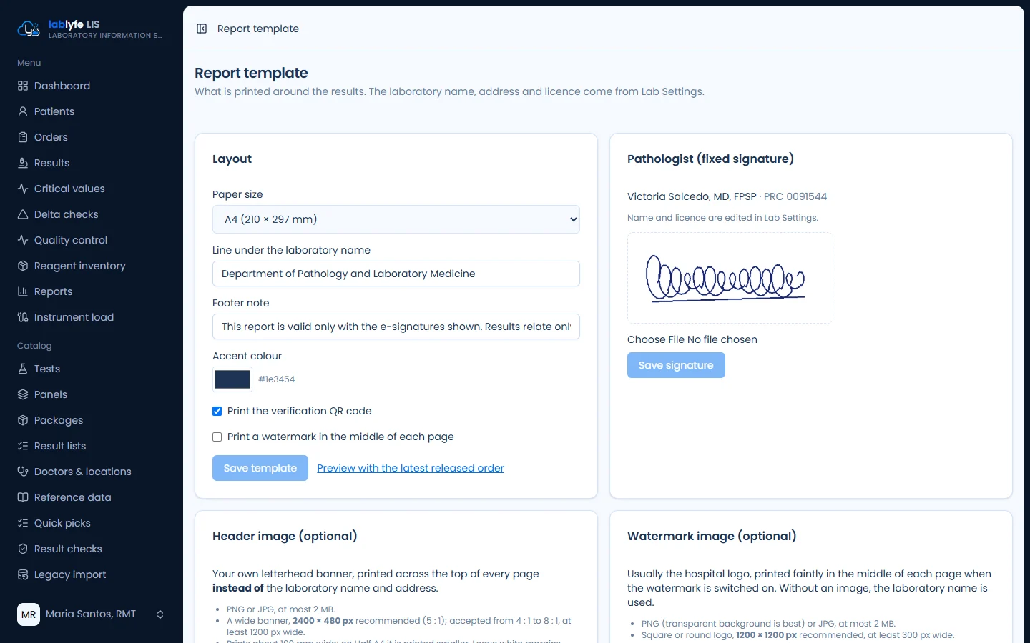The width and height of the screenshot is (1030, 643).
Task: Go to Result lists in the catalog
Action: click(x=60, y=446)
